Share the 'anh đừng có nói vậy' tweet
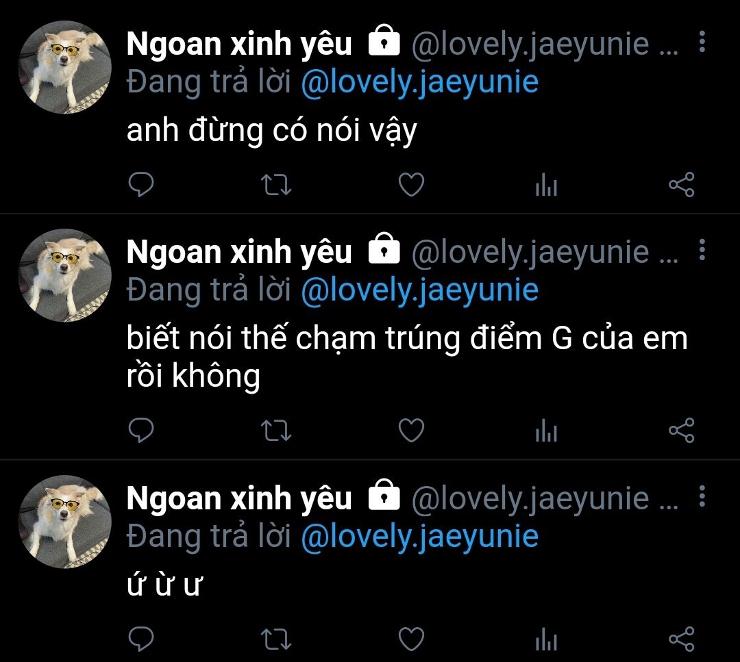The image size is (740, 662). (x=682, y=184)
